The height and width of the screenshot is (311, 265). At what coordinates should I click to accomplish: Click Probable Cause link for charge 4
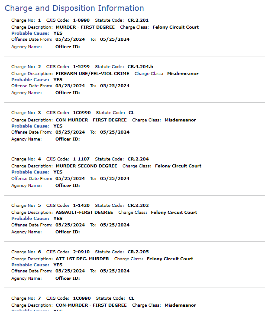(30, 172)
